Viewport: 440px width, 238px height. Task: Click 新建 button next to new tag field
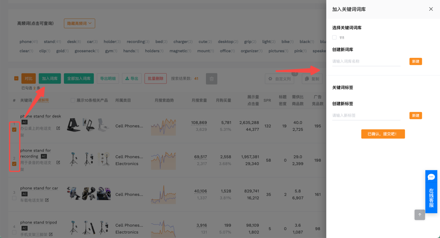pyautogui.click(x=416, y=116)
